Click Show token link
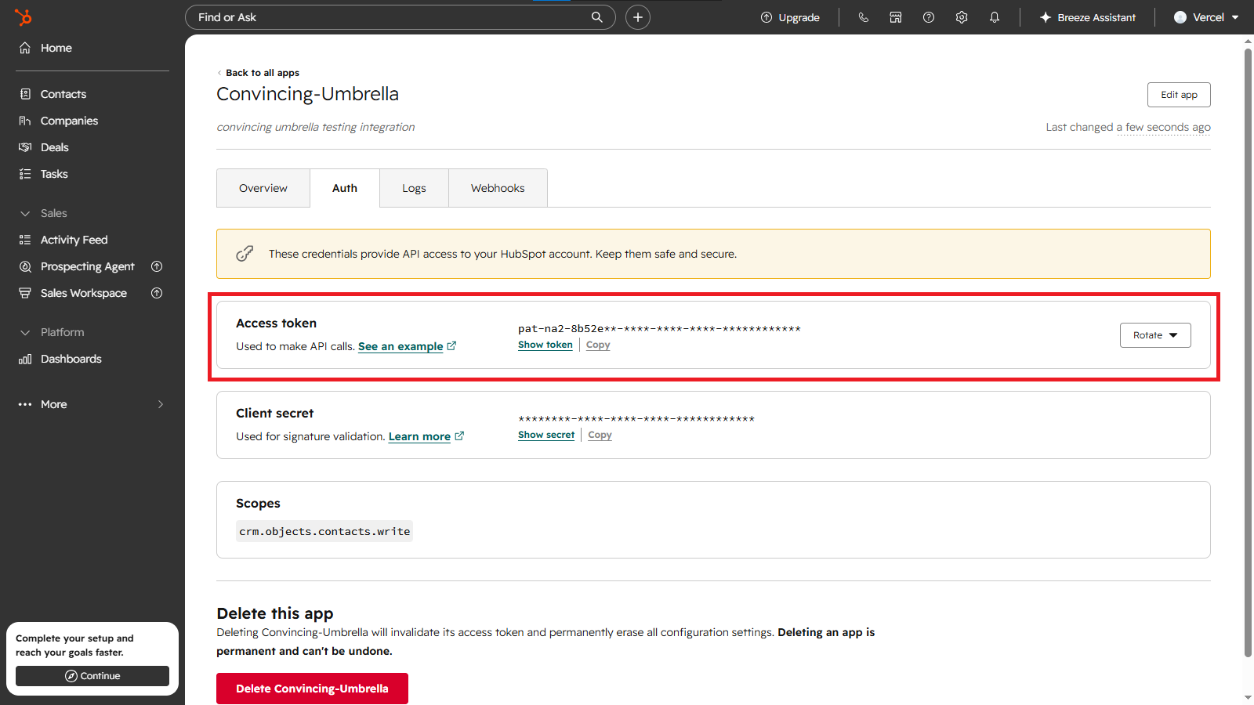The image size is (1254, 705). tap(545, 345)
